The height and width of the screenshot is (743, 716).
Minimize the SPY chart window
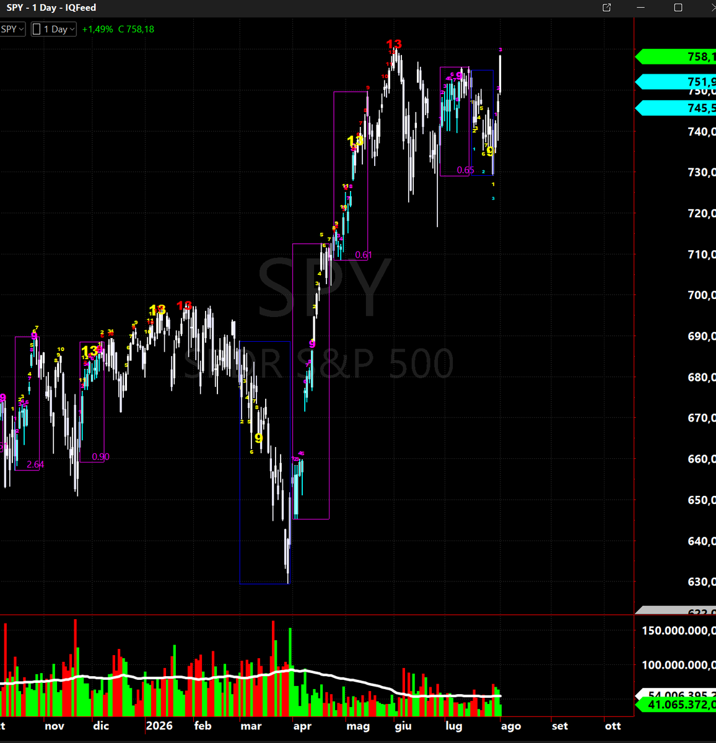642,7
